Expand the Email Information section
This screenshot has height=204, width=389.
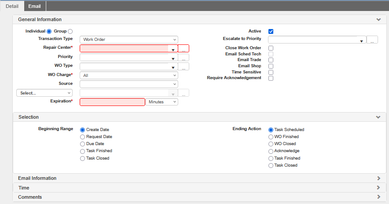point(378,178)
